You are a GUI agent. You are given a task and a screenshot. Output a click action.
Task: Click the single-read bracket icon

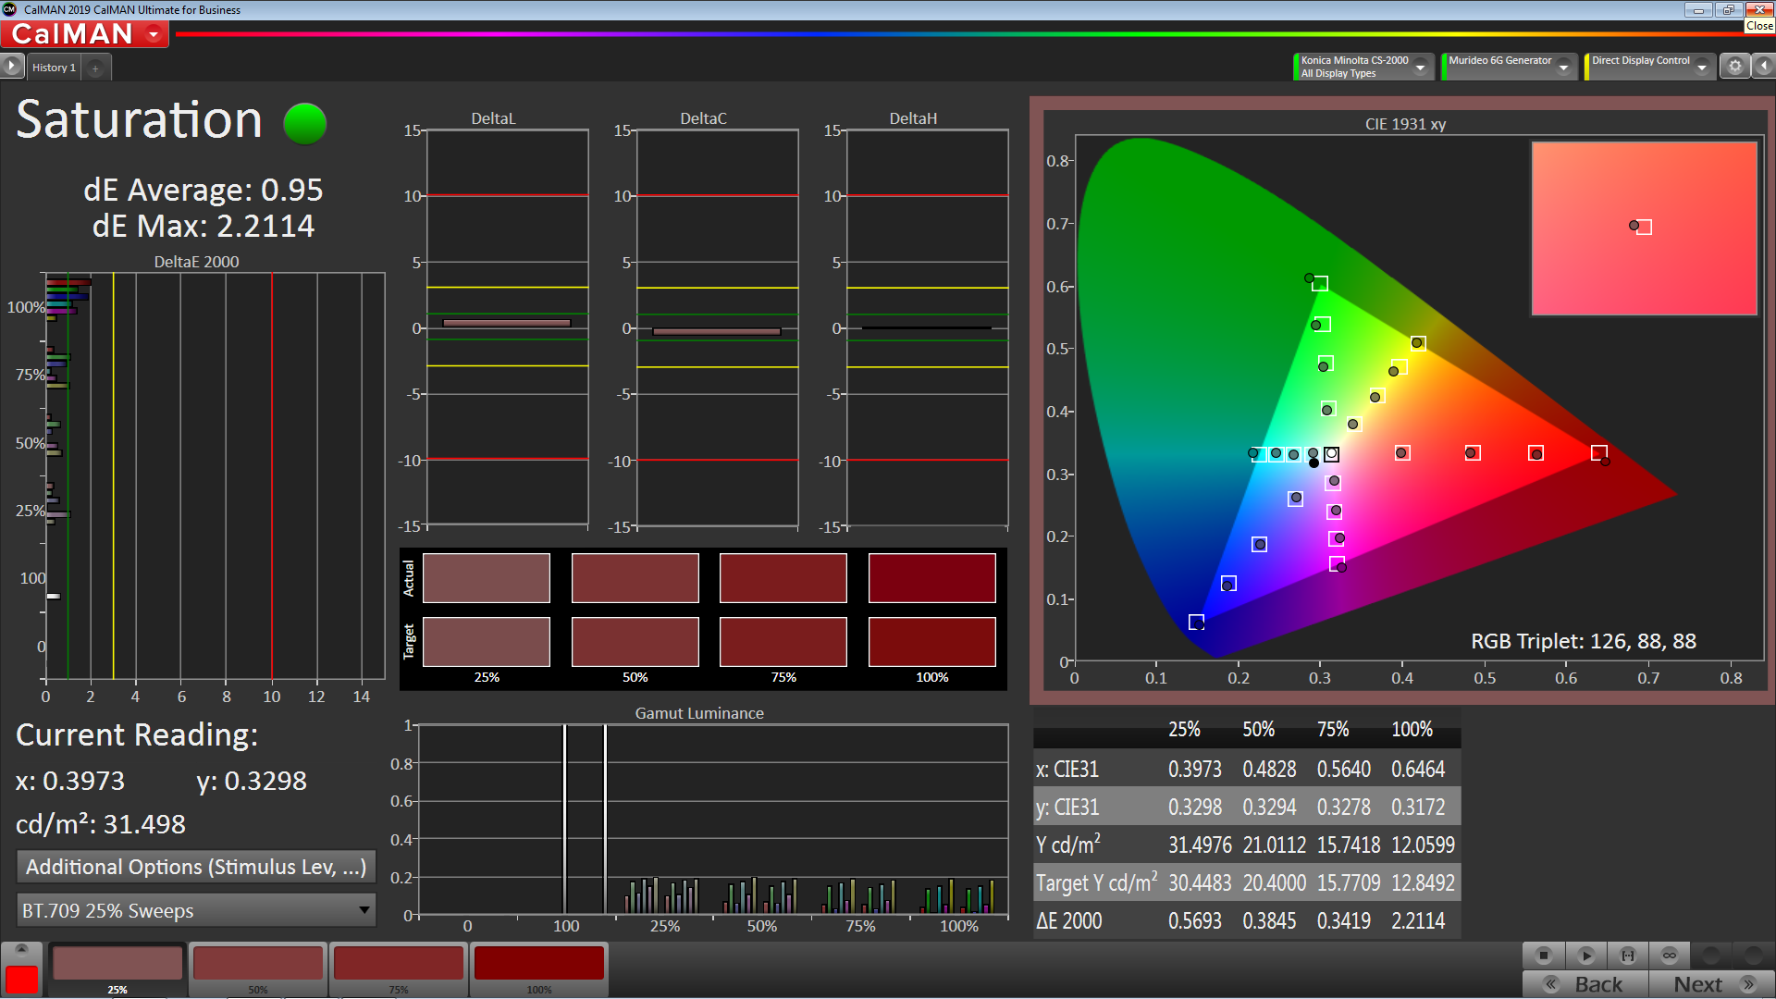[x=1628, y=955]
